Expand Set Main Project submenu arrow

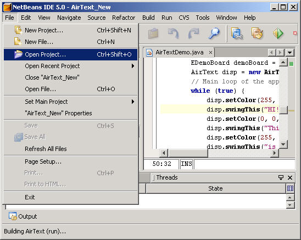tap(133, 102)
